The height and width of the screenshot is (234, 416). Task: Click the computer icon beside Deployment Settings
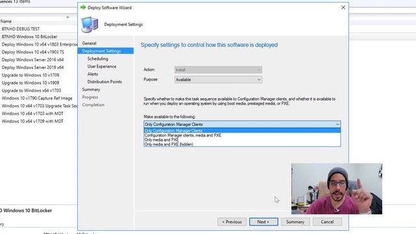pyautogui.click(x=90, y=25)
